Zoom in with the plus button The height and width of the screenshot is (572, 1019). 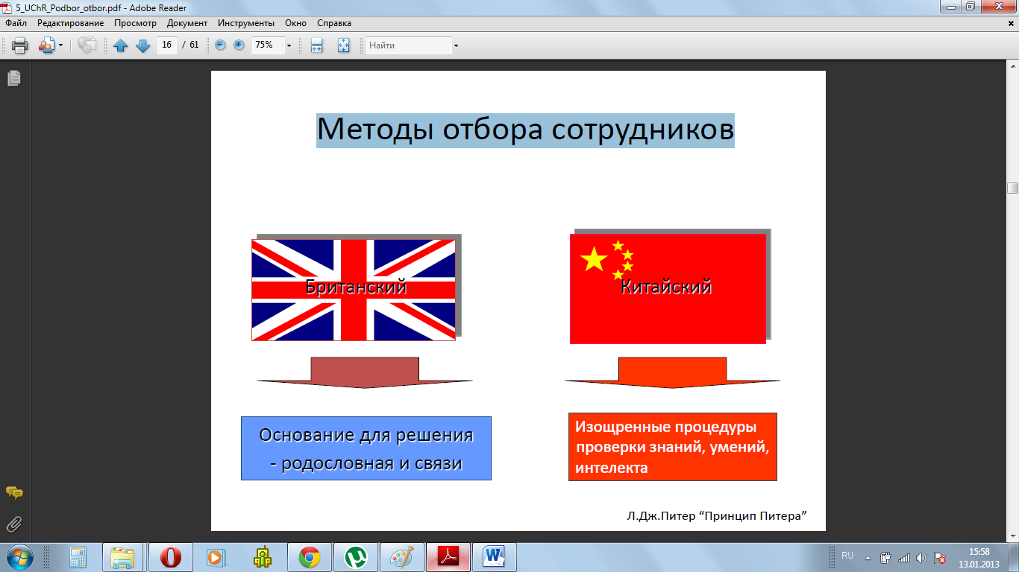[x=239, y=45]
